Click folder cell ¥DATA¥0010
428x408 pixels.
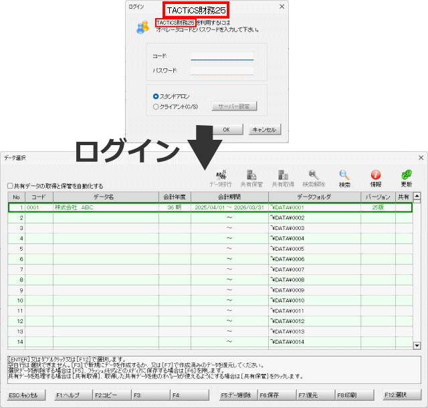coord(314,301)
